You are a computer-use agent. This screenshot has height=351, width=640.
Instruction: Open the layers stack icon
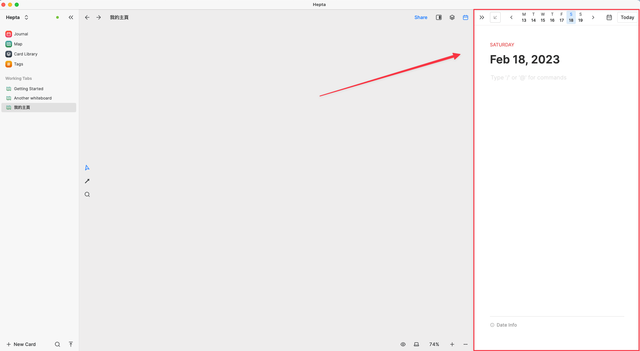coord(452,17)
